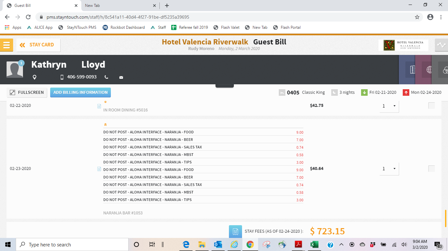The height and width of the screenshot is (251, 448).
Task: Close the Guest Bill browser tab
Action: coord(76,6)
